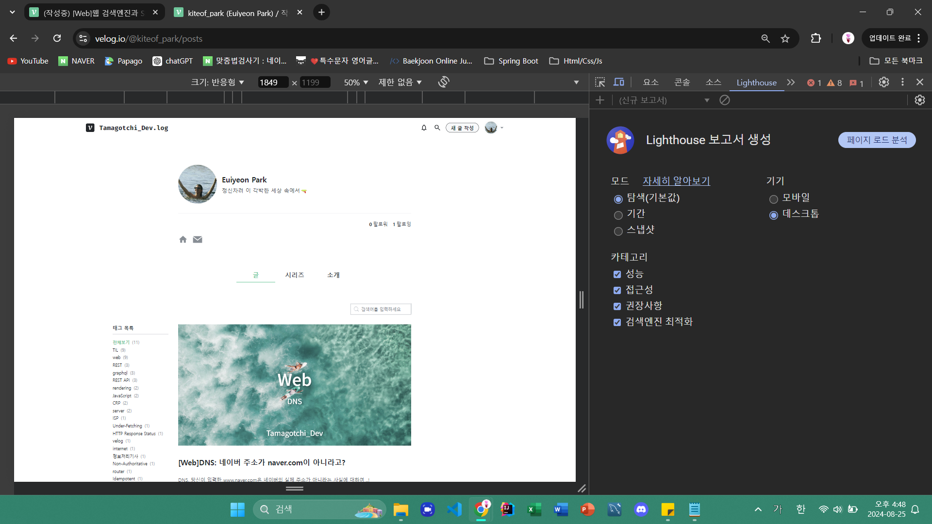The width and height of the screenshot is (932, 524).
Task: Open the 50% zoom dropdown
Action: click(x=356, y=82)
